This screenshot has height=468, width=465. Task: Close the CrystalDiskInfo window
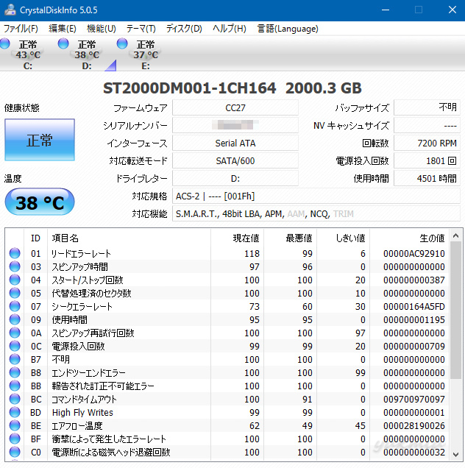click(452, 10)
